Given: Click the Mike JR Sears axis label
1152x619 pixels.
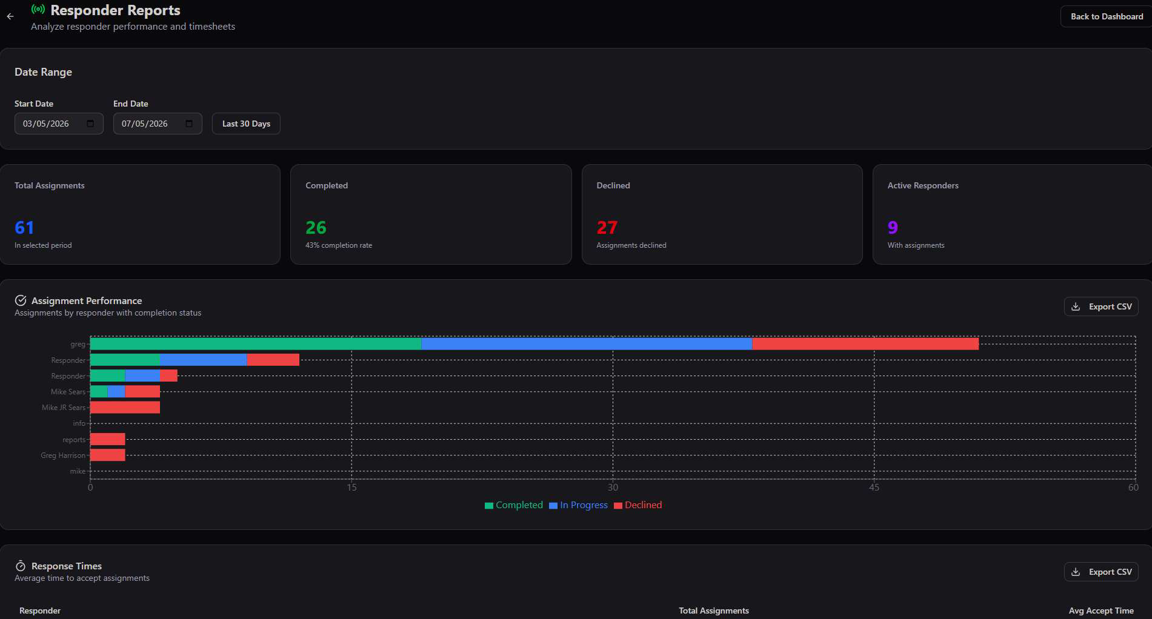Looking at the screenshot, I should pos(64,408).
